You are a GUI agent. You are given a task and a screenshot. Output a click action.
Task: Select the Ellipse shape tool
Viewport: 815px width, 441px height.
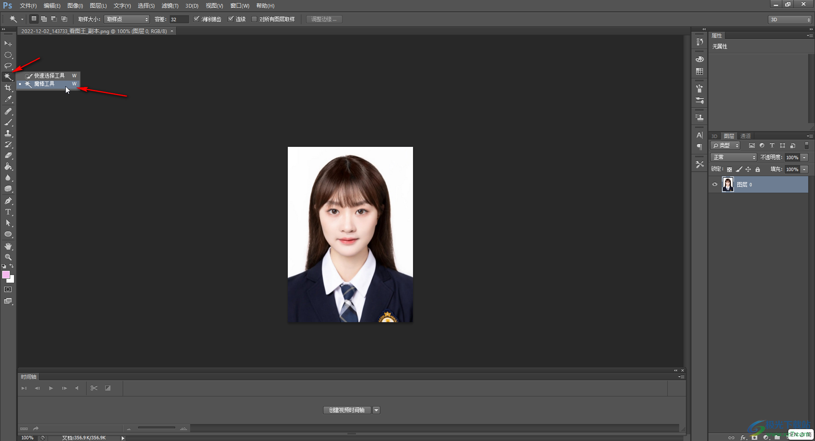[8, 234]
